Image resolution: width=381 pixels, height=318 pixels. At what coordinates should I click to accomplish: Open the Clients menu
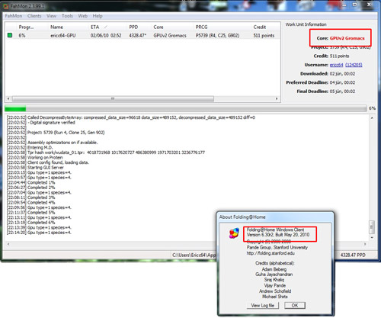coord(34,16)
